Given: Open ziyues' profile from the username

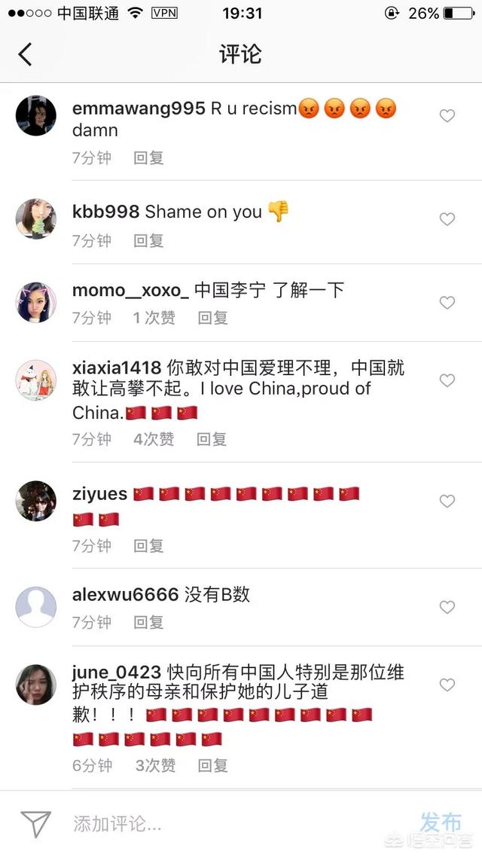Looking at the screenshot, I should click(x=99, y=494).
